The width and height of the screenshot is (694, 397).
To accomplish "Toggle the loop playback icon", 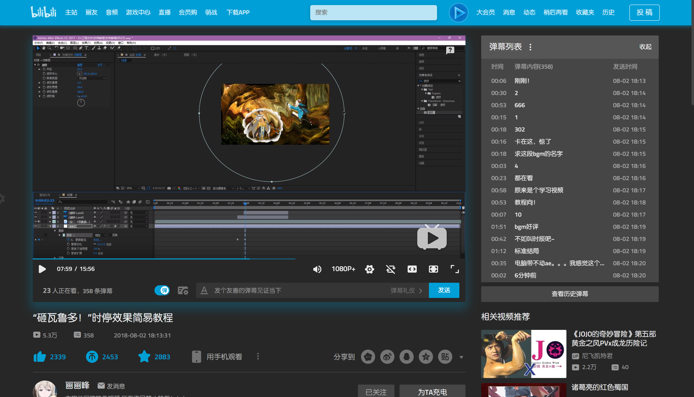I will [391, 269].
